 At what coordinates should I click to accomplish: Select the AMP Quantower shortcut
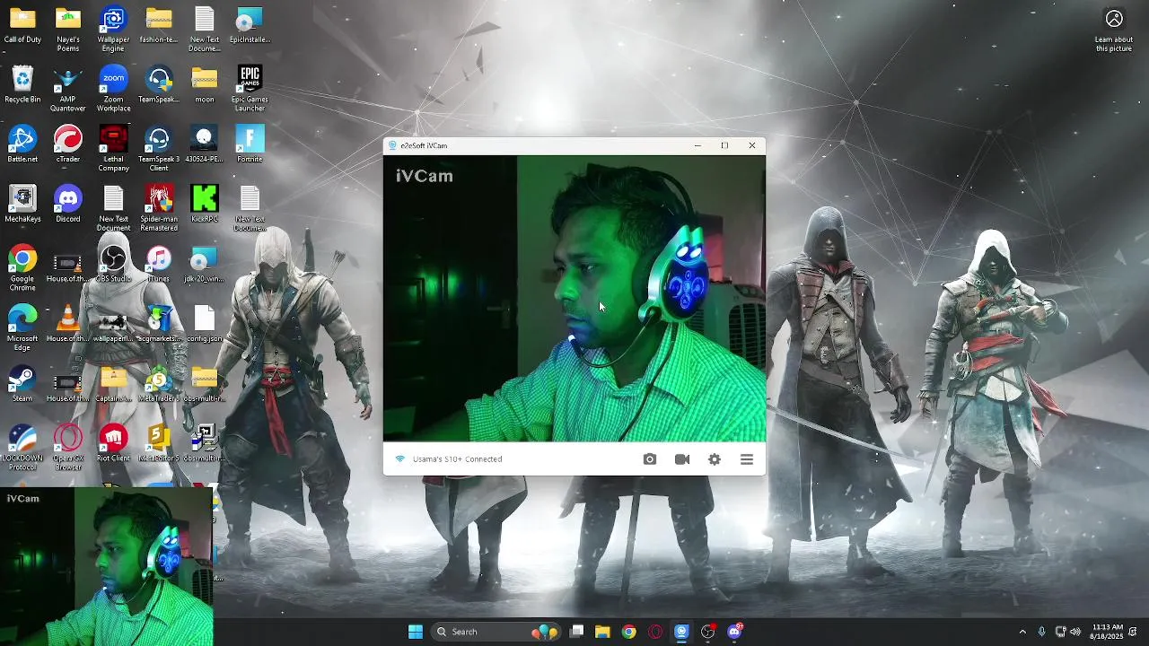coord(68,90)
